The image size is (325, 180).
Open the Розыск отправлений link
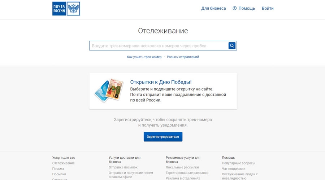point(183,57)
